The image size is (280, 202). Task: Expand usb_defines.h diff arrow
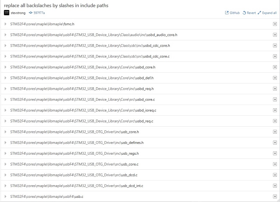5,143
